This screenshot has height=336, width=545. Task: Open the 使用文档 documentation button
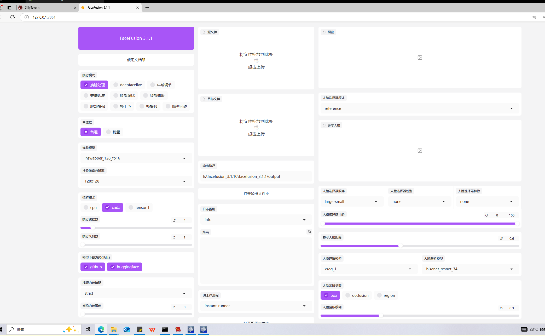point(136,60)
